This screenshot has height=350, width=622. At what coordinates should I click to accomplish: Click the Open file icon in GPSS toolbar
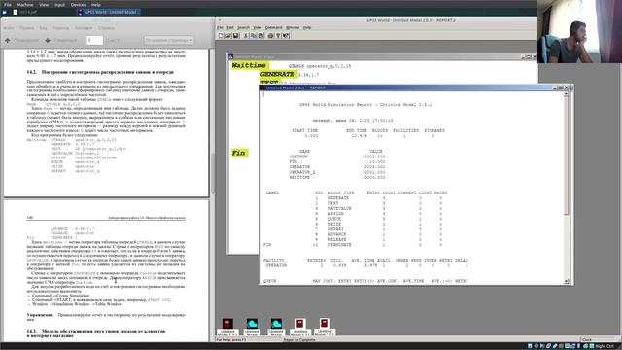228,36
